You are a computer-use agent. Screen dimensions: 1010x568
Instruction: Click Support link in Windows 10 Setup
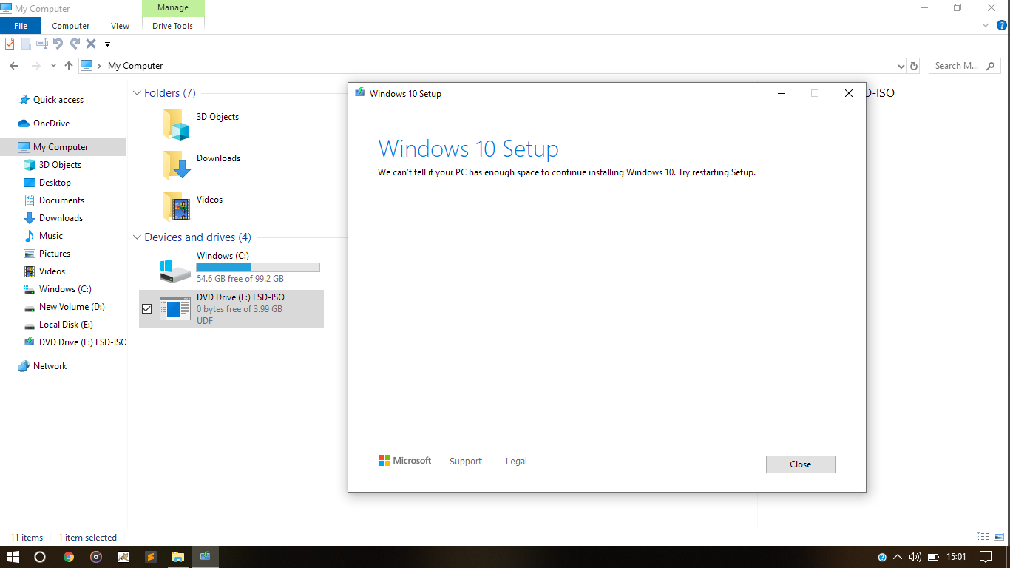point(466,461)
